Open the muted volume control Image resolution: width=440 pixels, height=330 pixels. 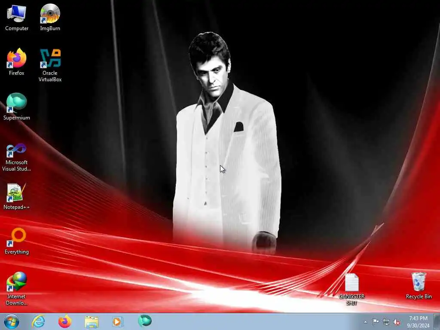397,322
